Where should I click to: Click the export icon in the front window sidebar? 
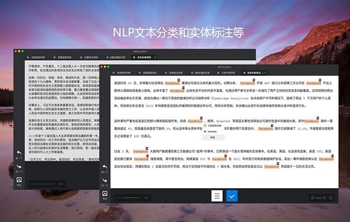pyautogui.click(x=105, y=193)
